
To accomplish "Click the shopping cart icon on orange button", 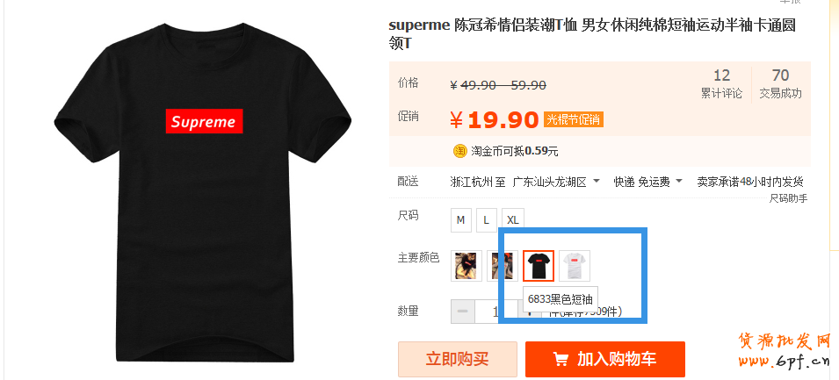I will tap(561, 359).
